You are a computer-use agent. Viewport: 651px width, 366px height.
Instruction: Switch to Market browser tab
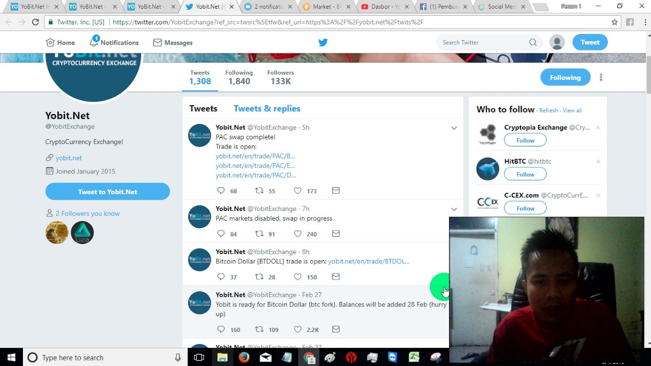(325, 7)
